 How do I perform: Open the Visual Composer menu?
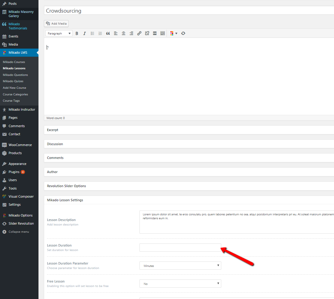[19, 196]
